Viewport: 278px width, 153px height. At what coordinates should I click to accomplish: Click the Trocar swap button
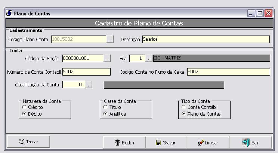(x=28, y=142)
